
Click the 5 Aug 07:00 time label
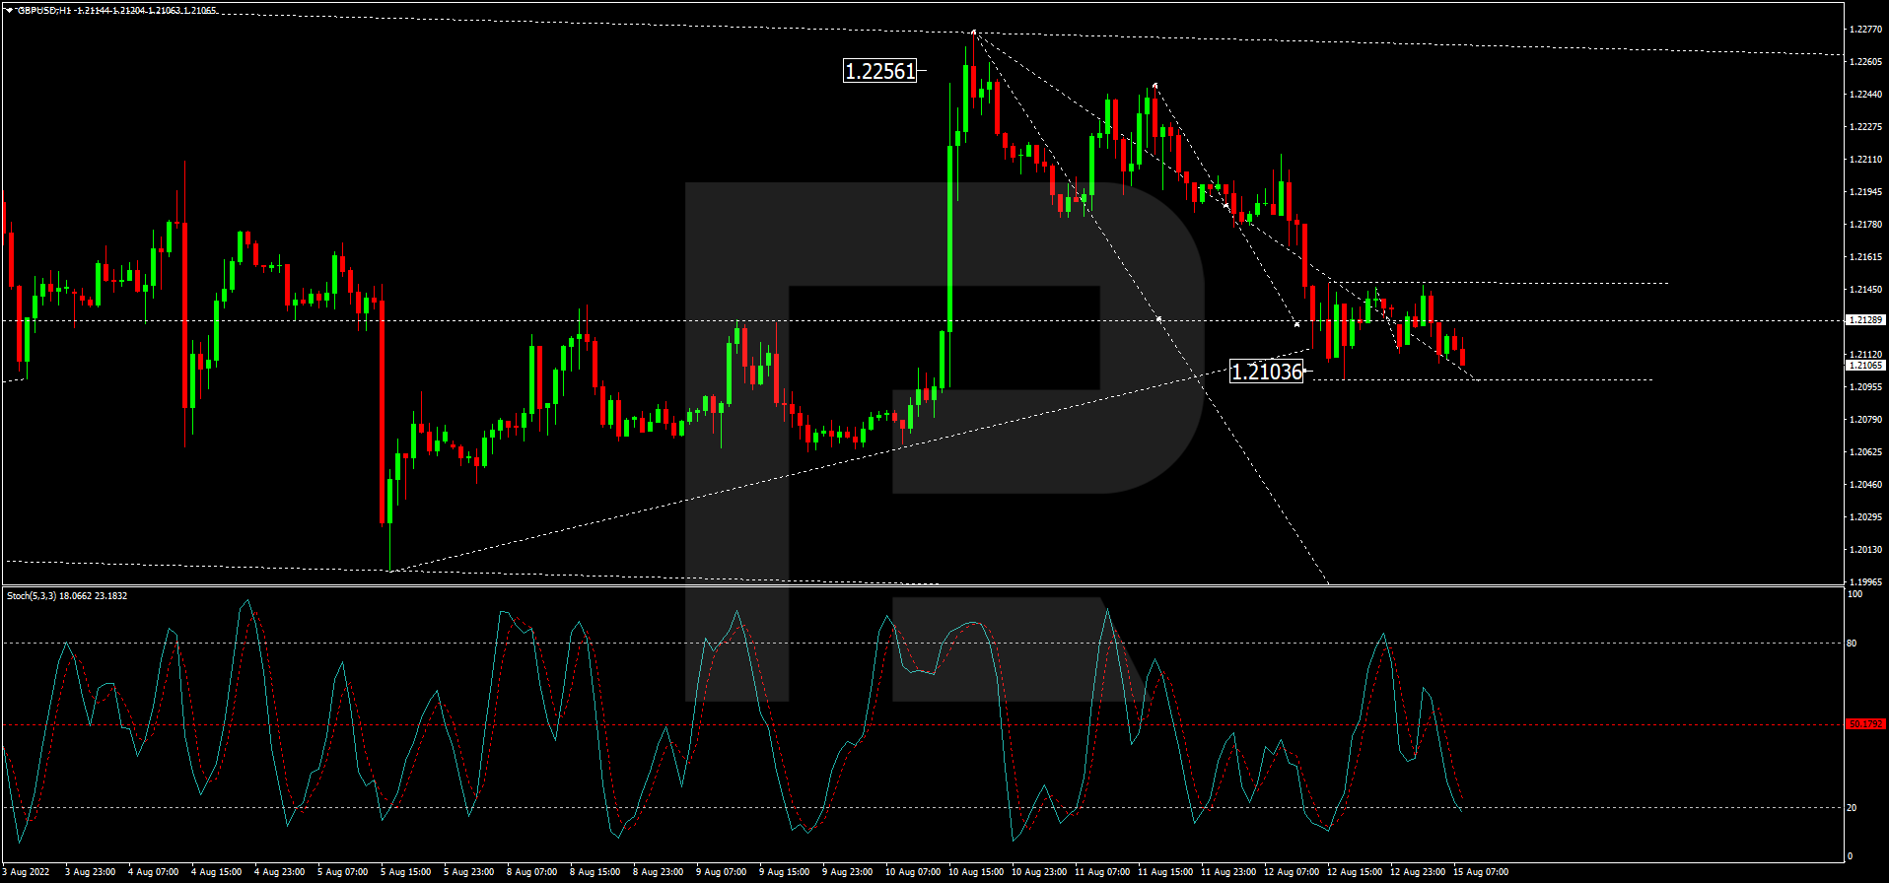pos(343,872)
